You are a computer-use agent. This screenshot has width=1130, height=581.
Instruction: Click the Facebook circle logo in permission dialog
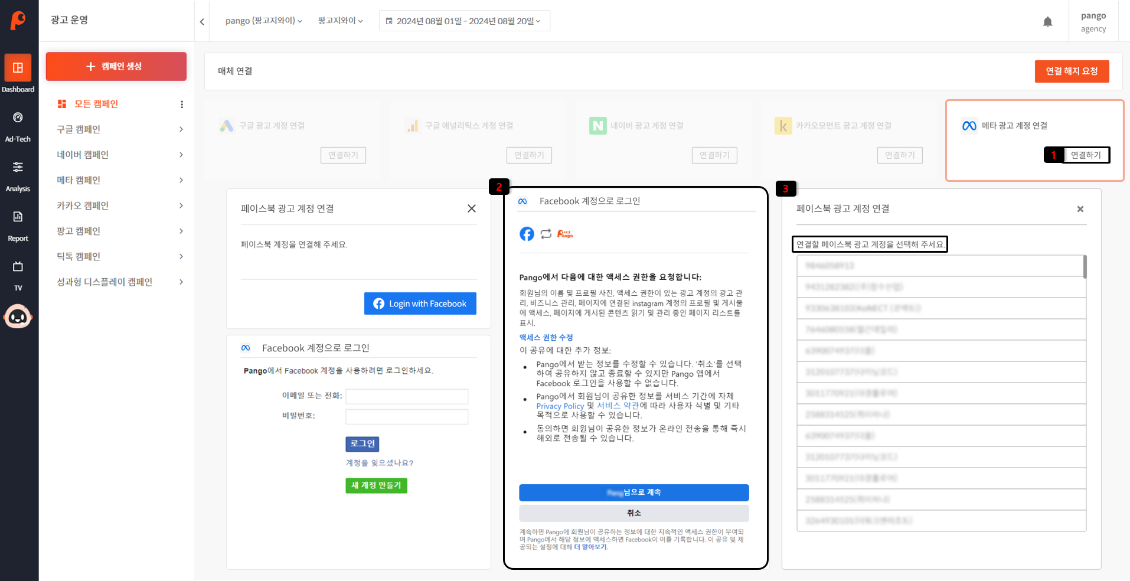[x=527, y=234]
